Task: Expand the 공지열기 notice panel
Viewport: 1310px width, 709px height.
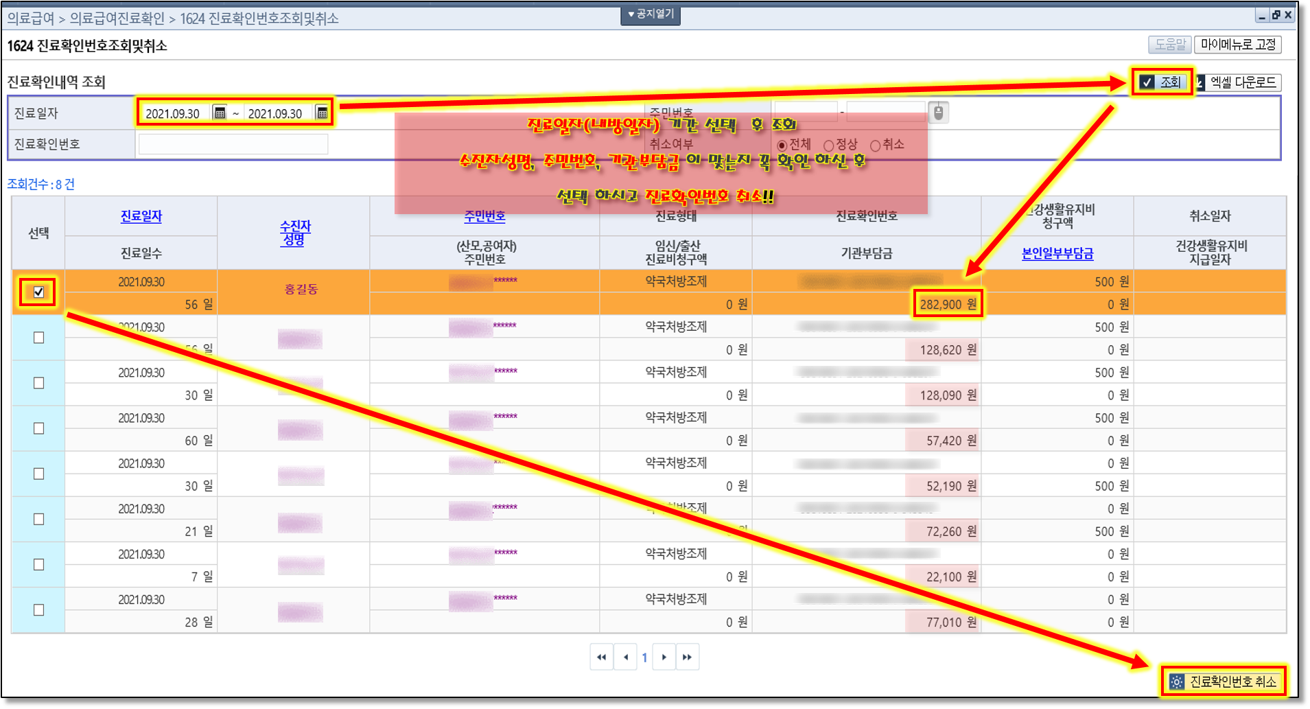Action: click(651, 14)
